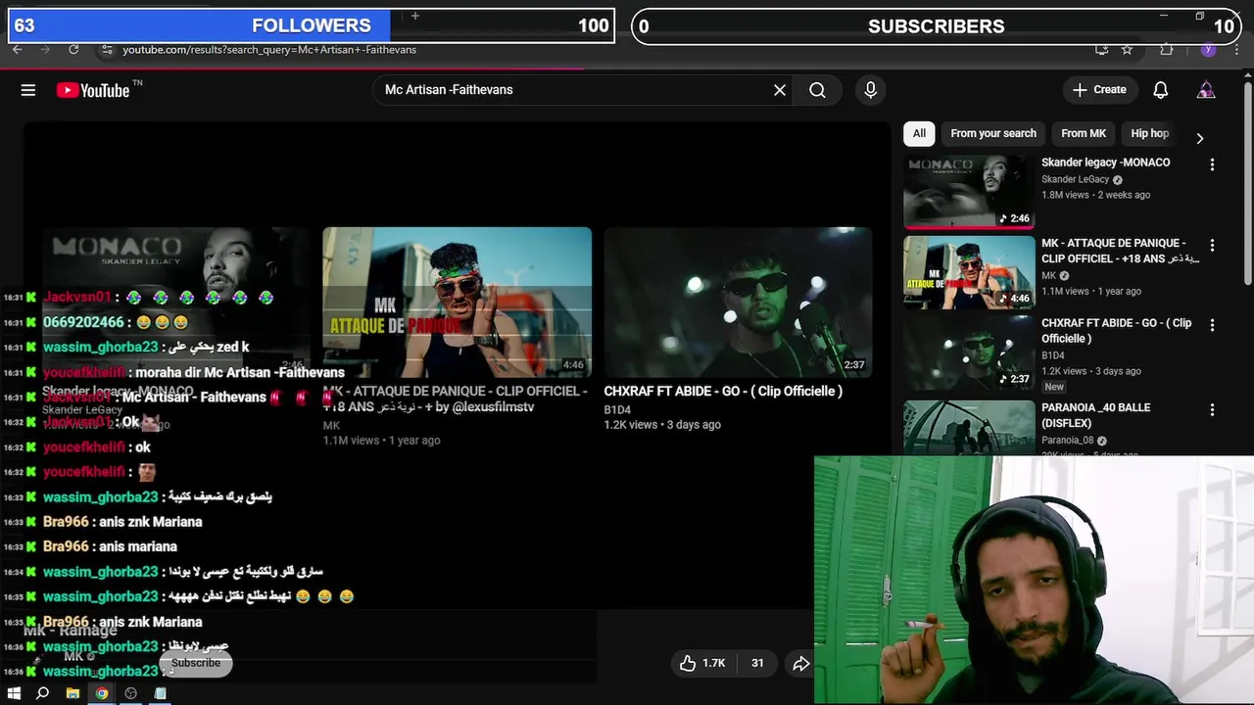View site information icon in address bar
1254x705 pixels.
point(107,50)
